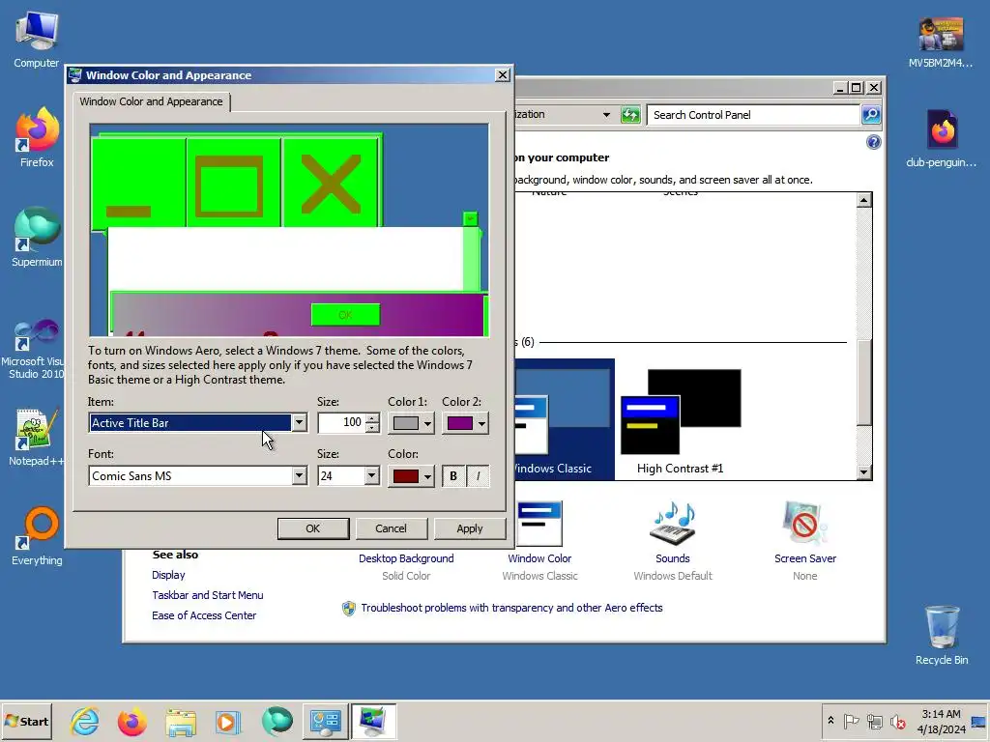Screen dimensions: 990x742
Task: Open Supermium from the taskbar
Action: pos(277,721)
